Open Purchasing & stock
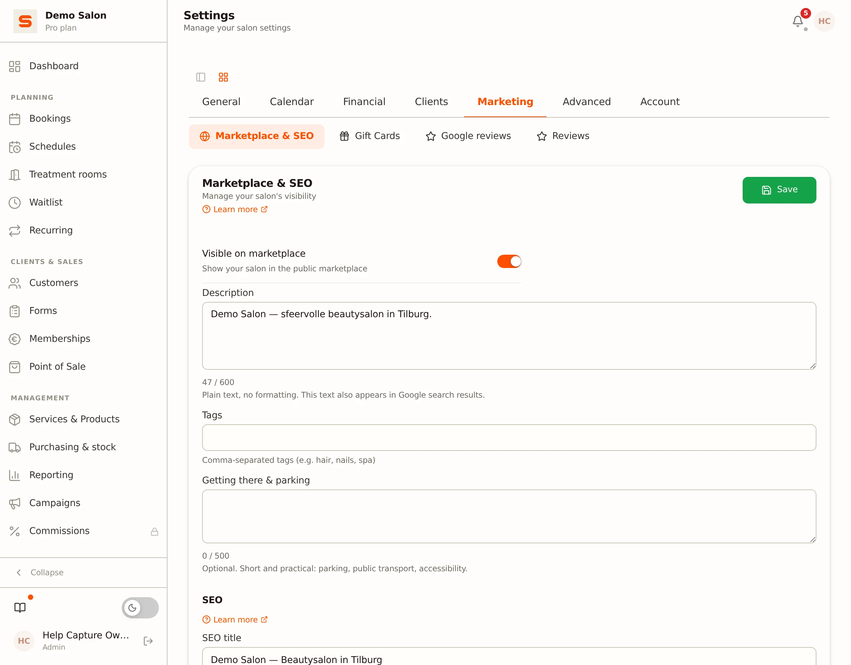Viewport: 851px width, 665px height. coord(83,447)
